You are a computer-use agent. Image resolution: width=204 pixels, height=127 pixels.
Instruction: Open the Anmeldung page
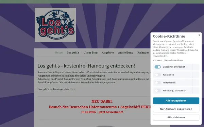(x=125, y=52)
